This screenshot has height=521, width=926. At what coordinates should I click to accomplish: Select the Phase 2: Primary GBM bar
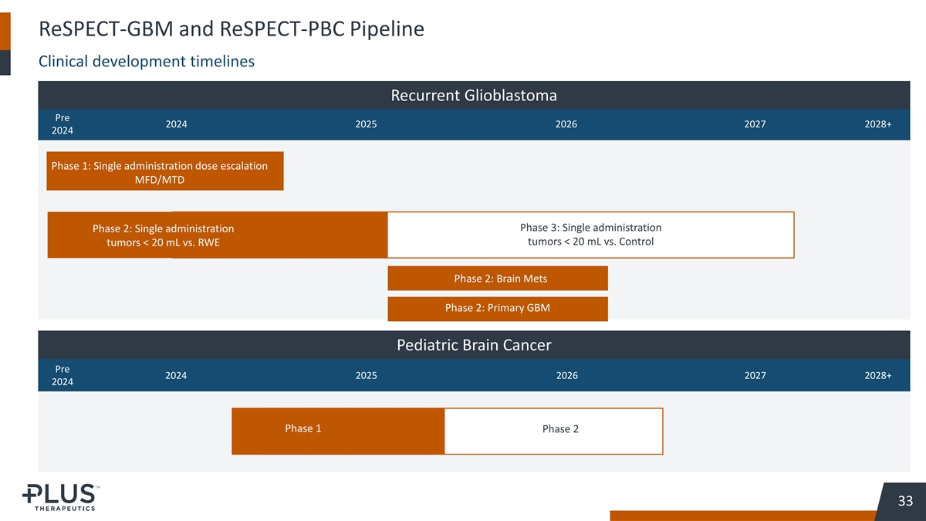(498, 309)
